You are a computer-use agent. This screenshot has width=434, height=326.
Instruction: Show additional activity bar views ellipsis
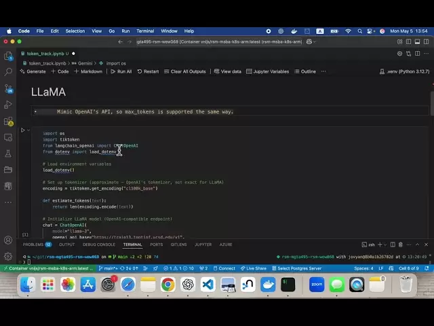(x=8, y=202)
